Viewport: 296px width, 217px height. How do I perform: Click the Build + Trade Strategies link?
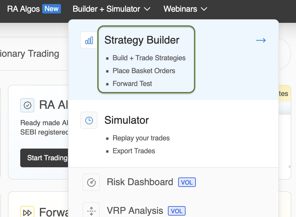pyautogui.click(x=149, y=58)
